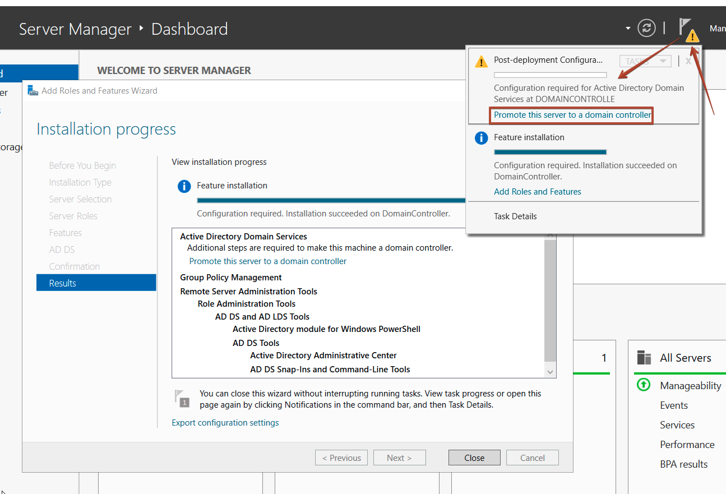Click Promote this server link in notifications
Screen dimensions: 726x494
click(x=572, y=115)
